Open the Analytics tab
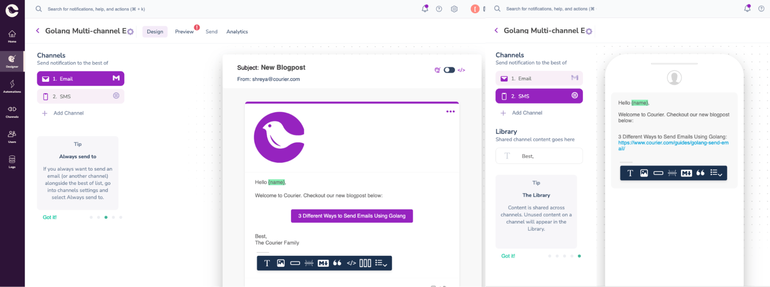The width and height of the screenshot is (770, 287). pyautogui.click(x=237, y=32)
